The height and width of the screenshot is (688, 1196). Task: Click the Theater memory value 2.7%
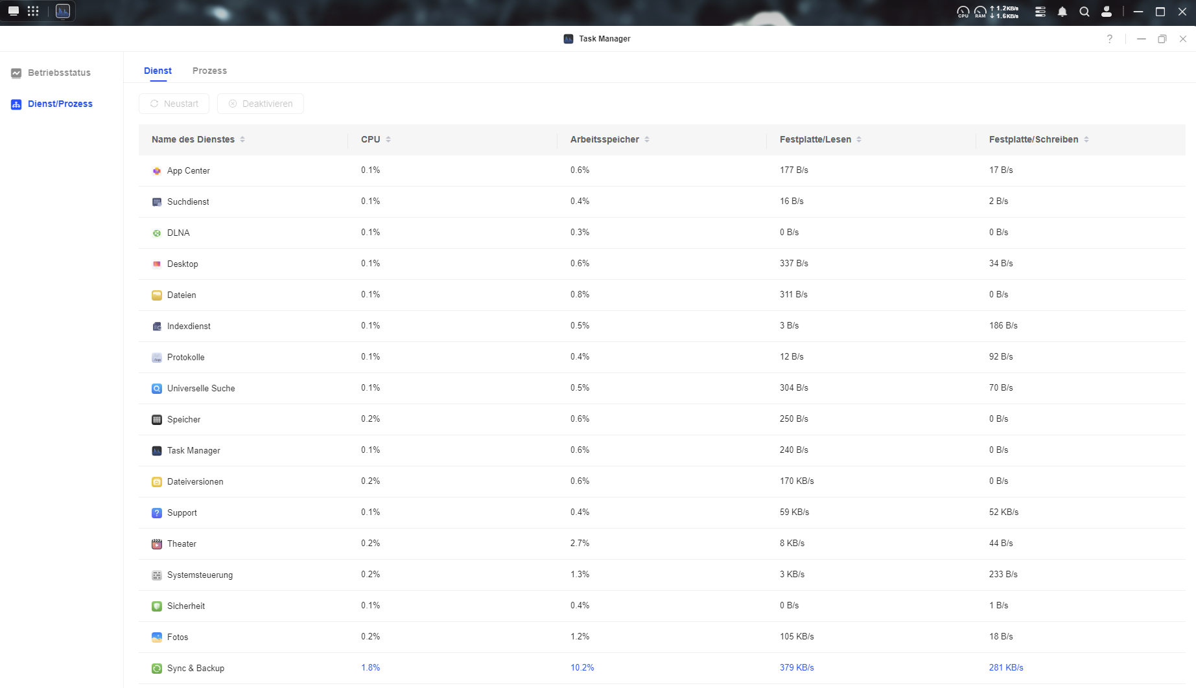pos(580,544)
